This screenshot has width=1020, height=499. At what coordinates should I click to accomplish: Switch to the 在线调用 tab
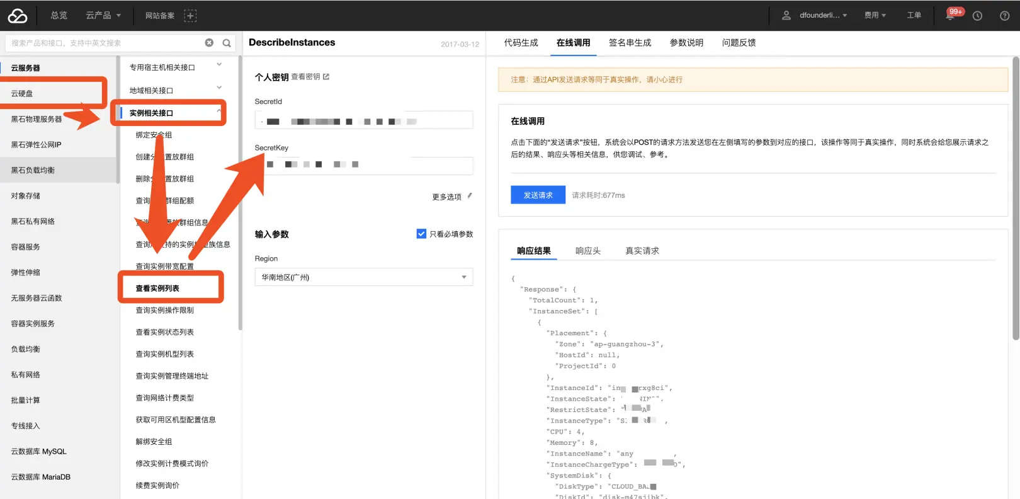(x=573, y=43)
